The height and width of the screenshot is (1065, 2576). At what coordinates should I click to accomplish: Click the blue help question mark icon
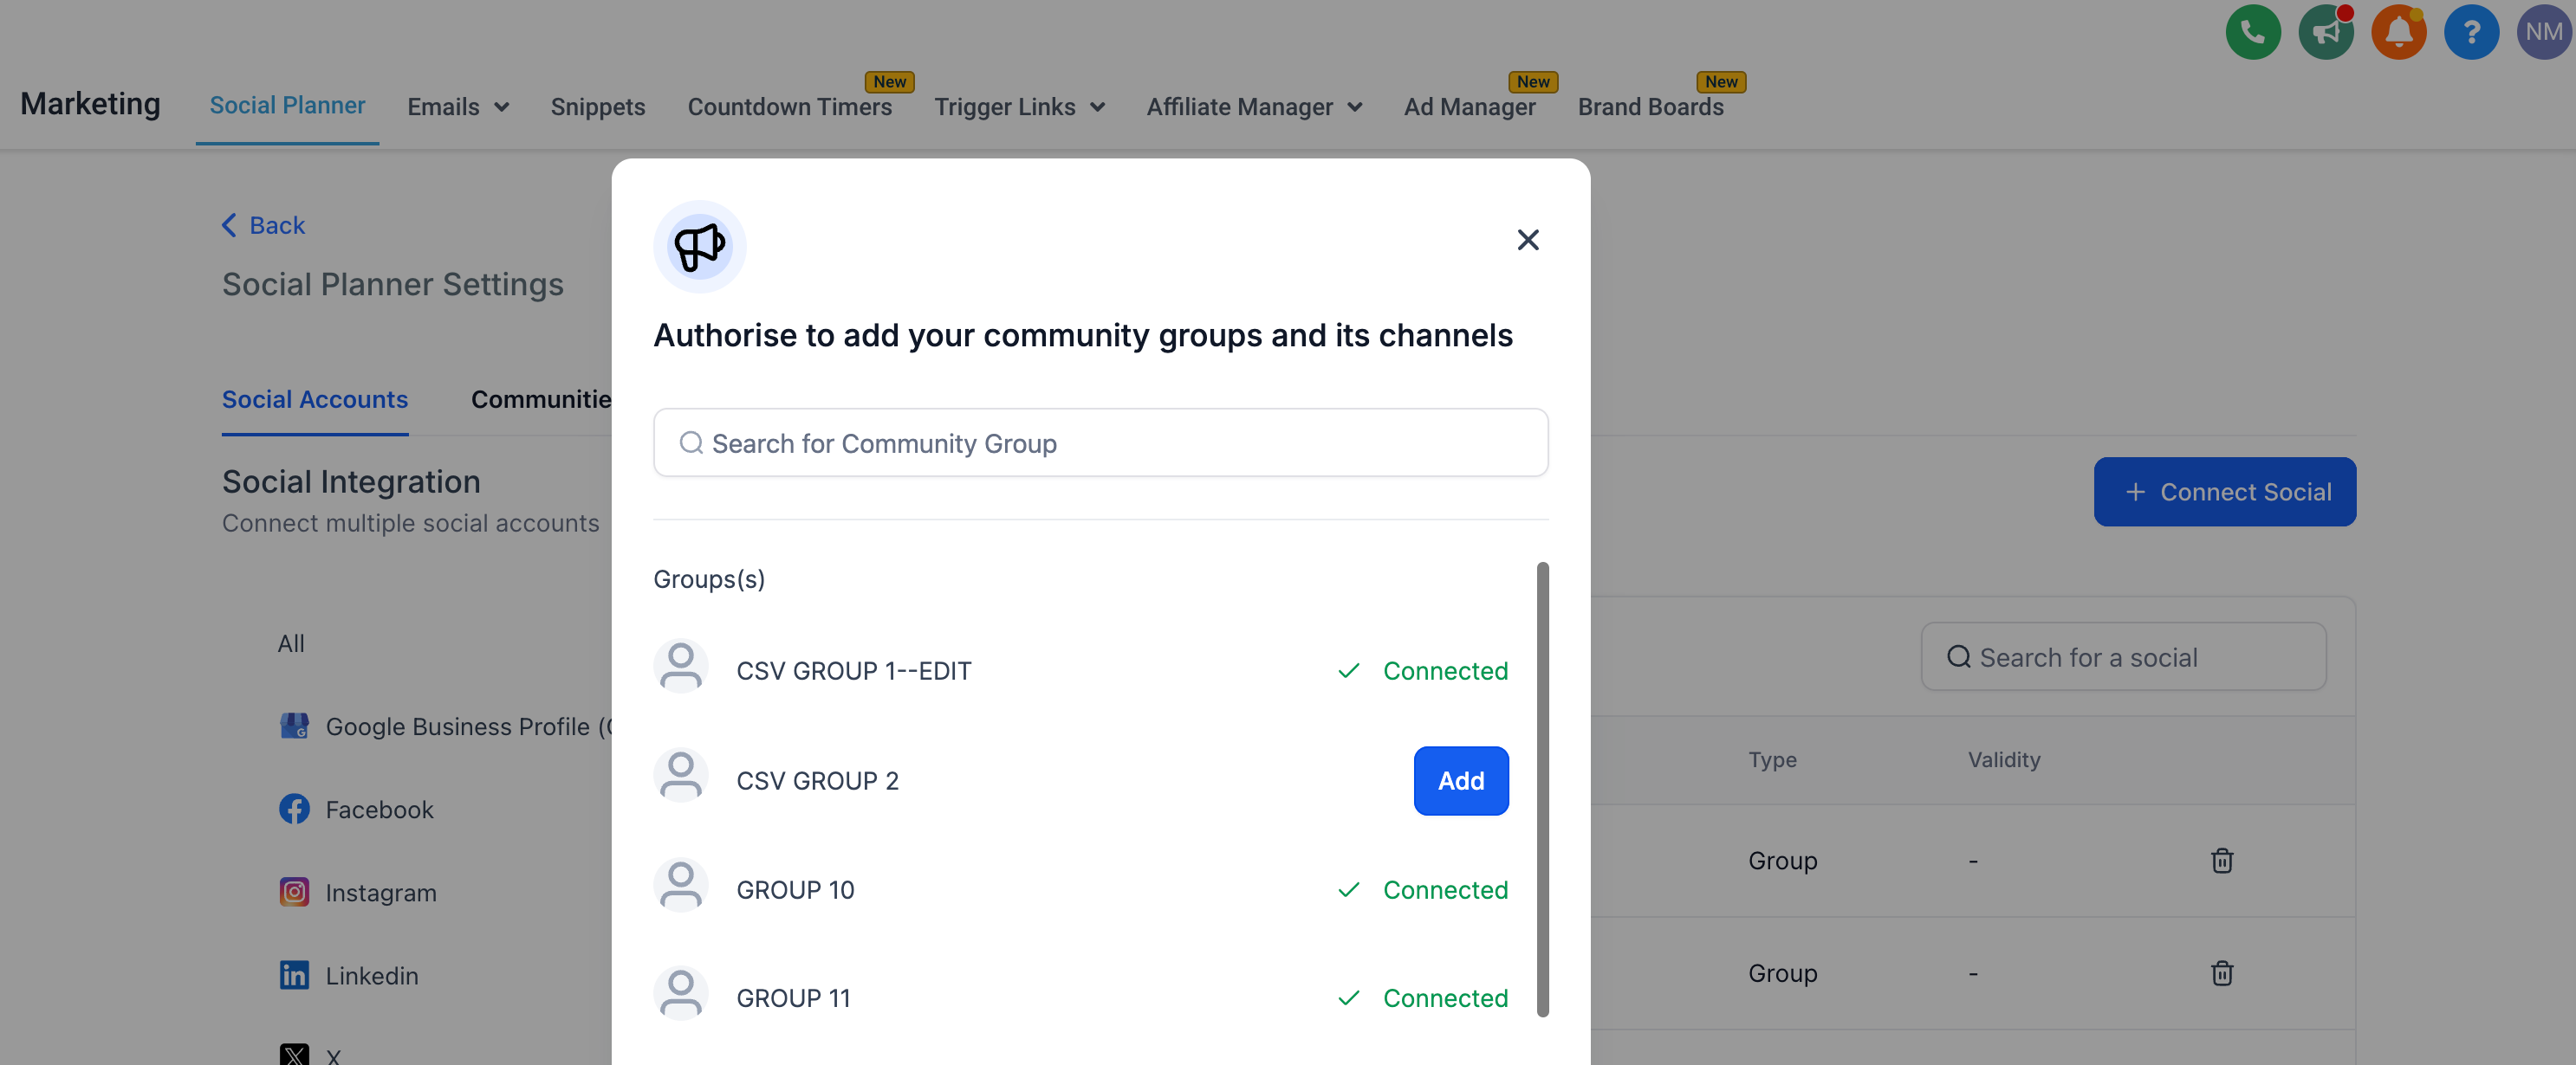(2470, 32)
